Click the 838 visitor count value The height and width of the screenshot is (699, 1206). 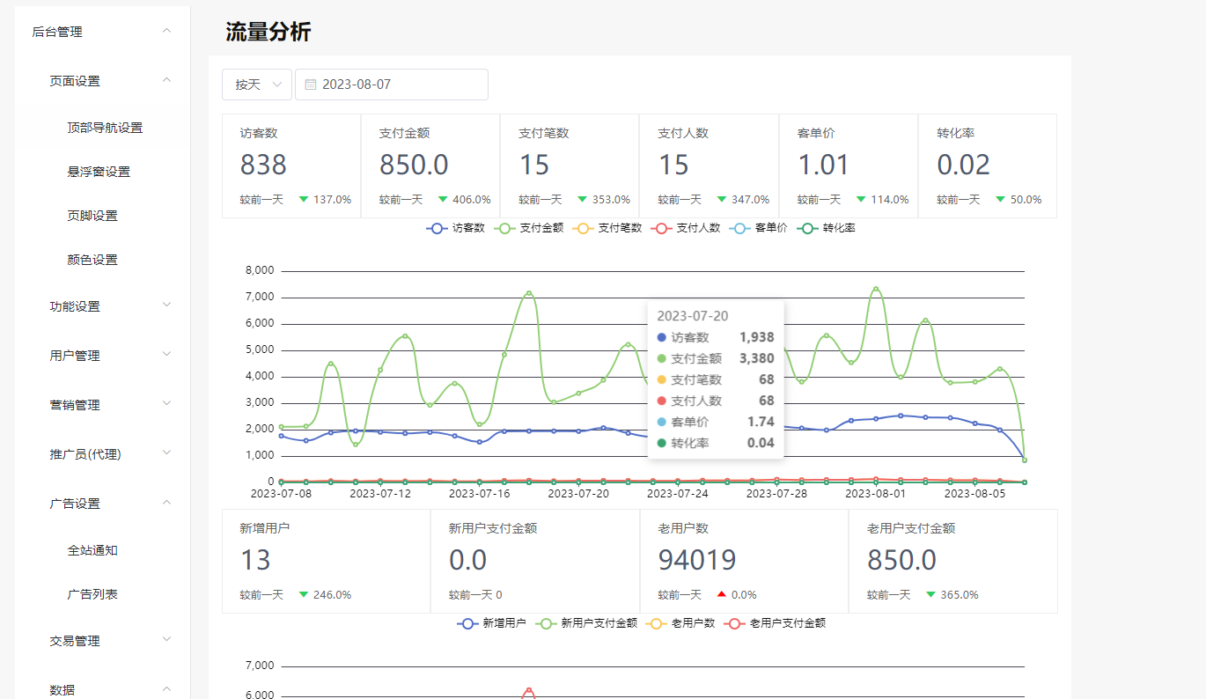263,165
